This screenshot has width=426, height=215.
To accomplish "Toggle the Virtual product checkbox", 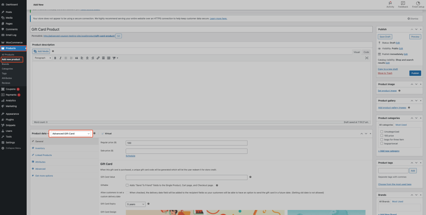I will [102, 133].
